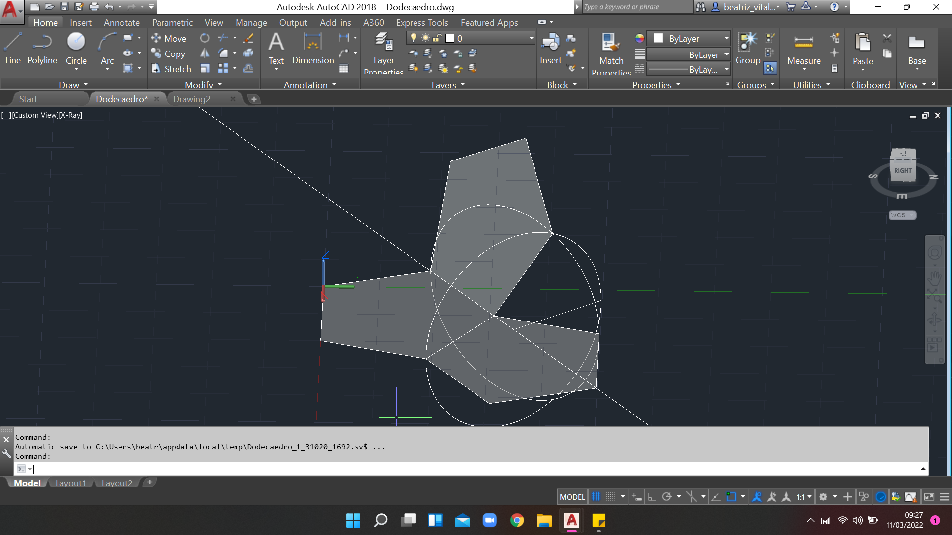Click the Undo arrow icon
The width and height of the screenshot is (952, 535).
coord(109,7)
